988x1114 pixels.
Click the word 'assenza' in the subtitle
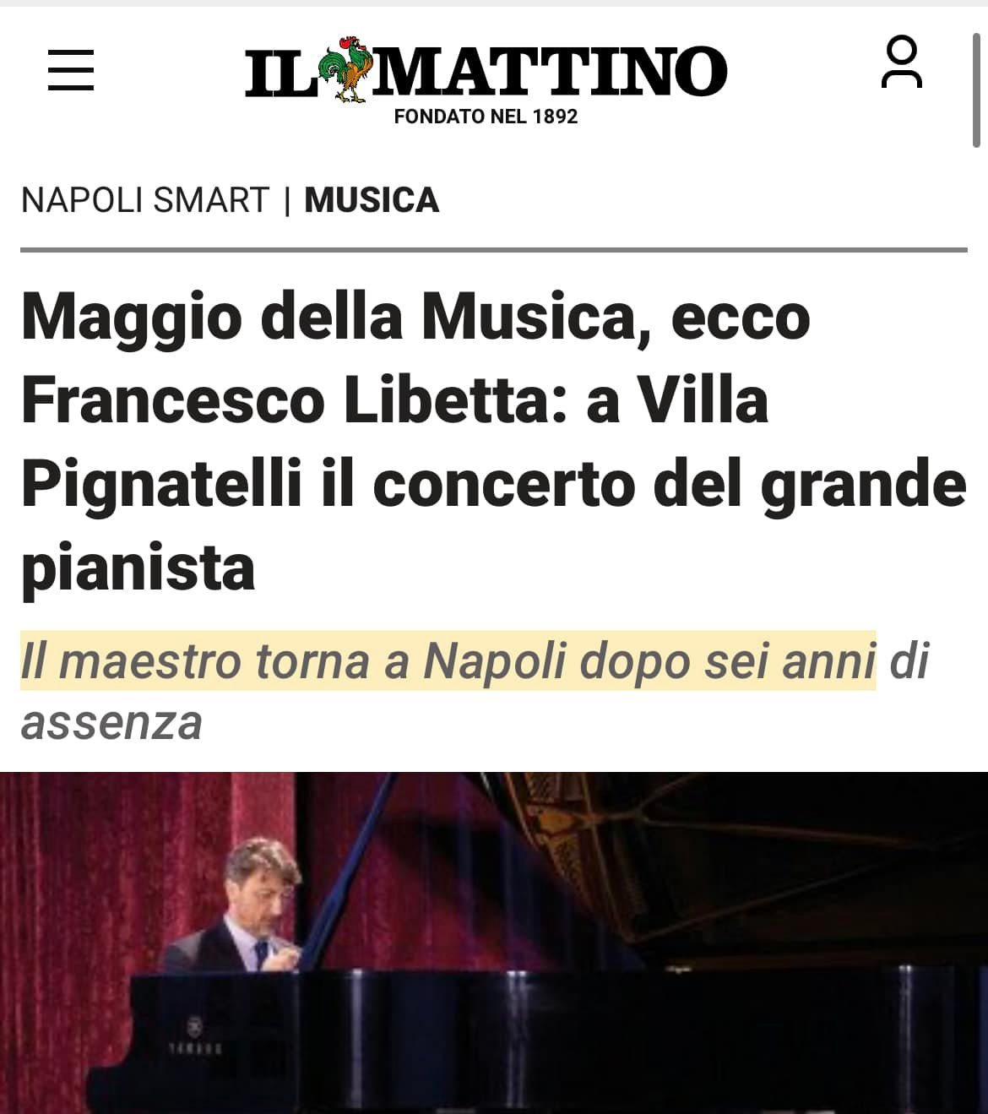pyautogui.click(x=111, y=724)
